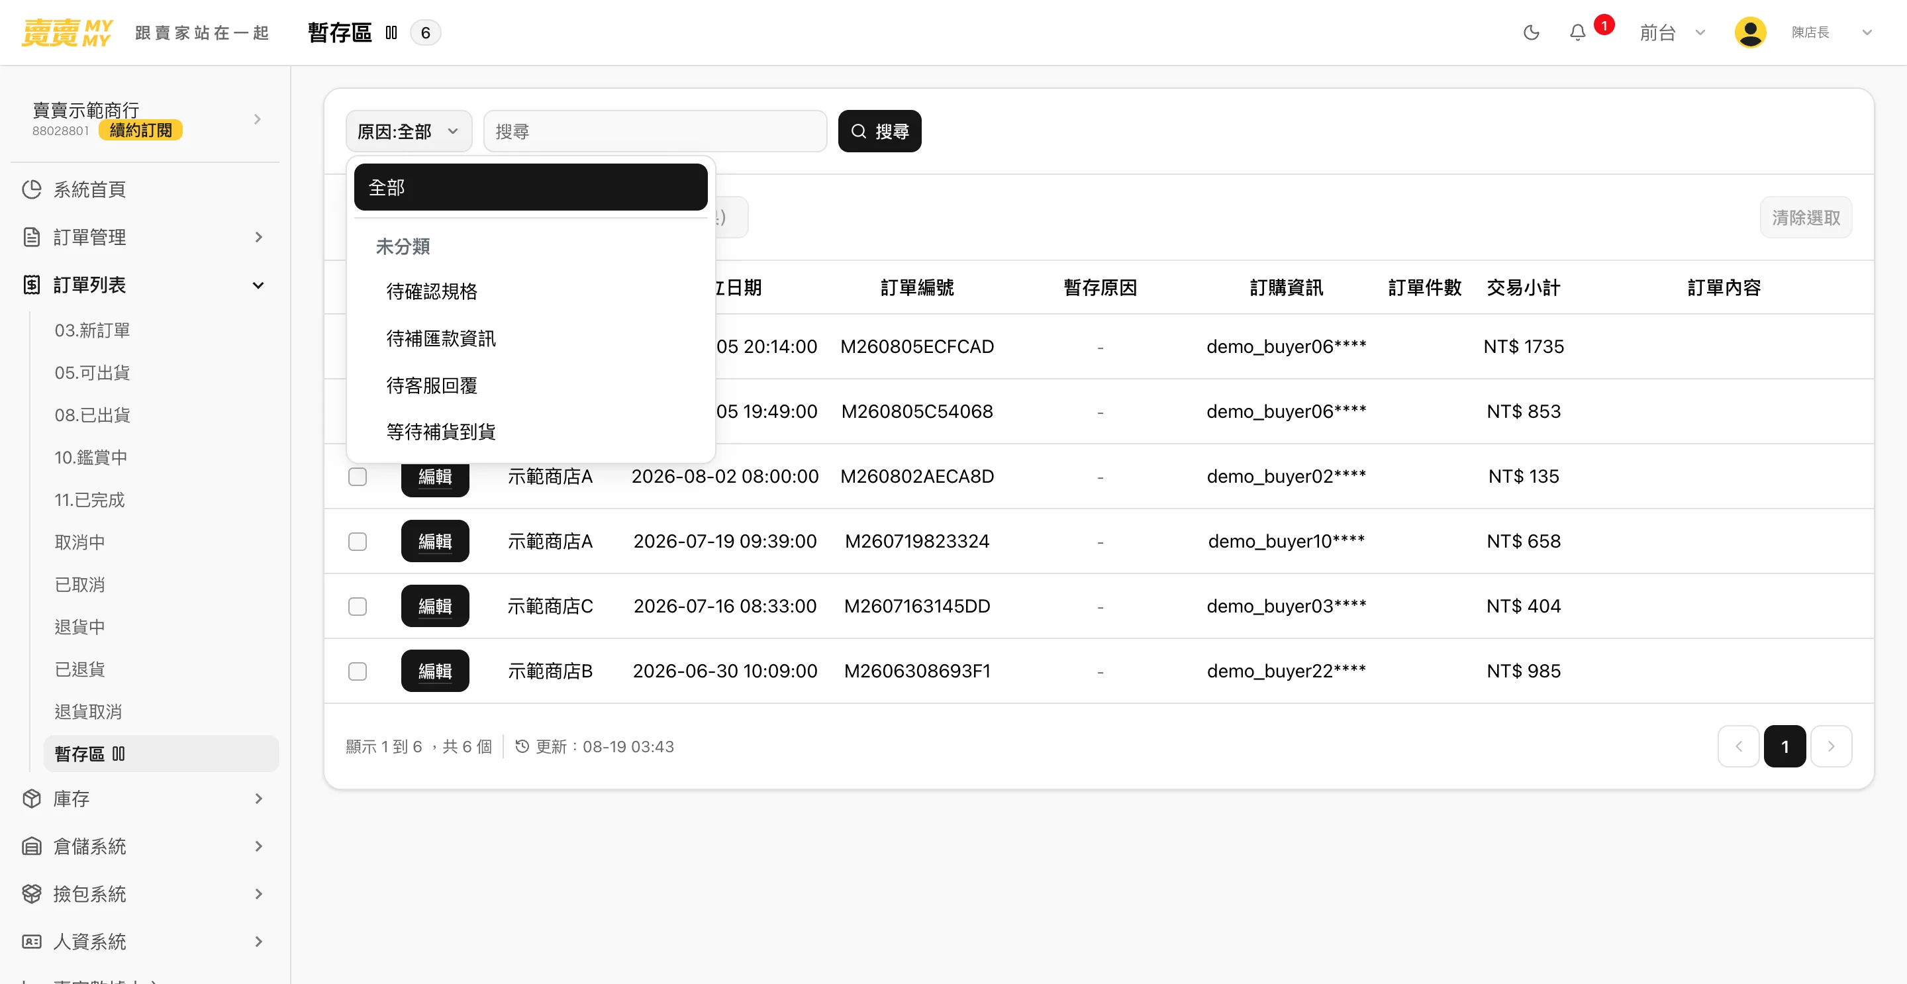Screen dimensions: 1907x984
Task: Select 待客服回覆 option
Action: (x=531, y=385)
